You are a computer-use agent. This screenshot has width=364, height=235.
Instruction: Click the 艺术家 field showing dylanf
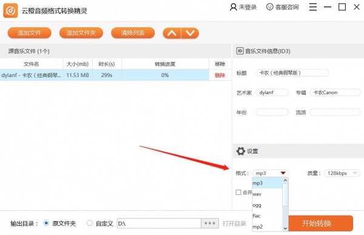[272, 92]
